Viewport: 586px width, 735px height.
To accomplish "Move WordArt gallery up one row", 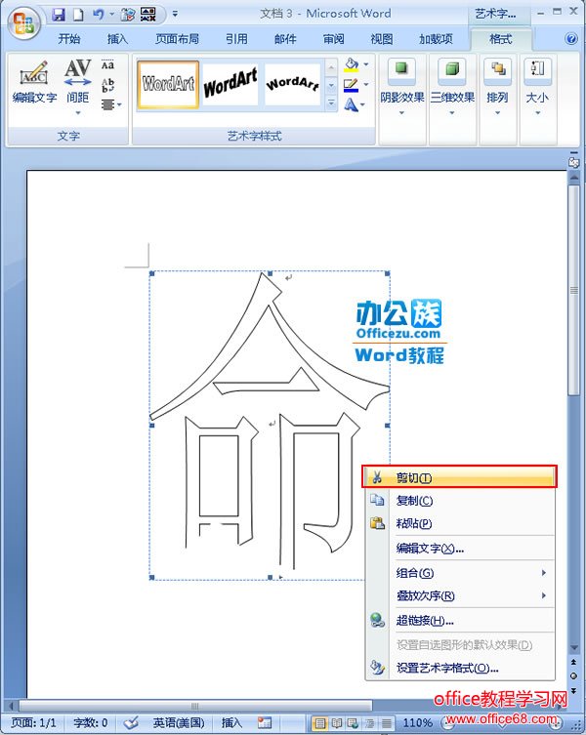I will [x=331, y=67].
